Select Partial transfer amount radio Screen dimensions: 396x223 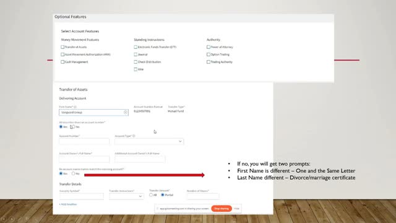tap(163, 195)
